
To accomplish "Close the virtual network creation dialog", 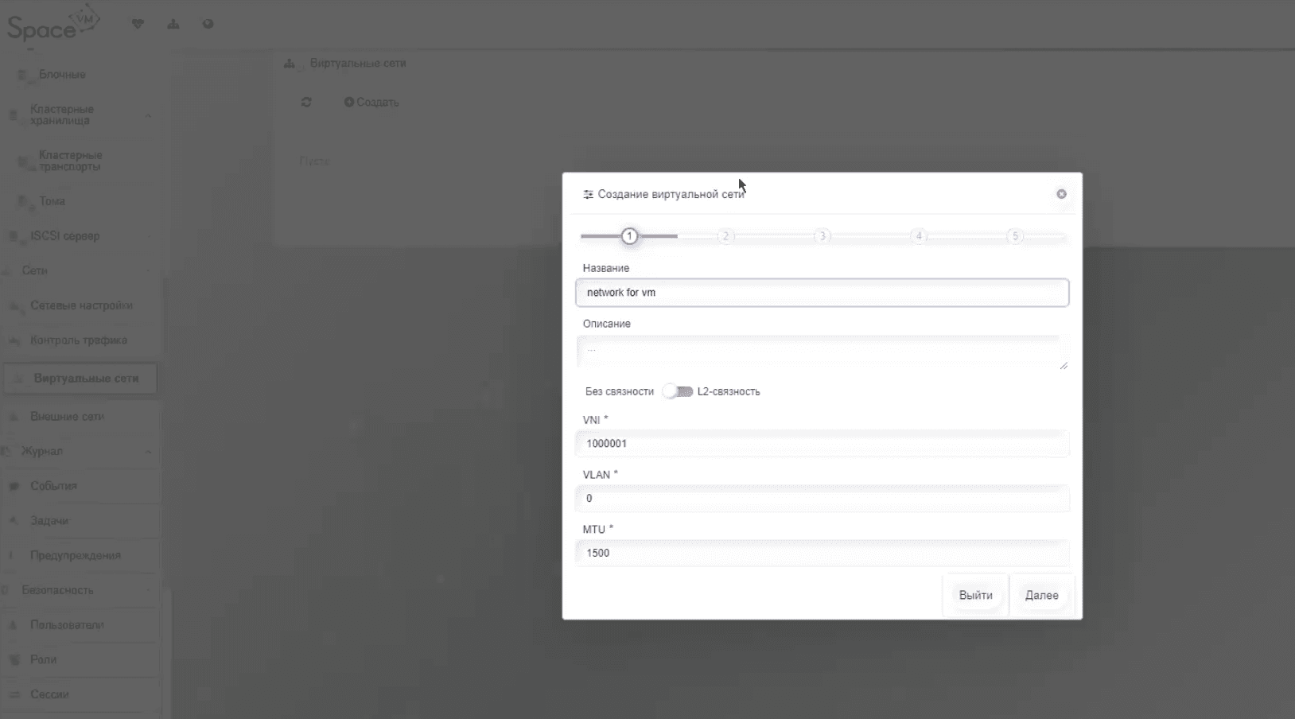I will (x=1061, y=194).
